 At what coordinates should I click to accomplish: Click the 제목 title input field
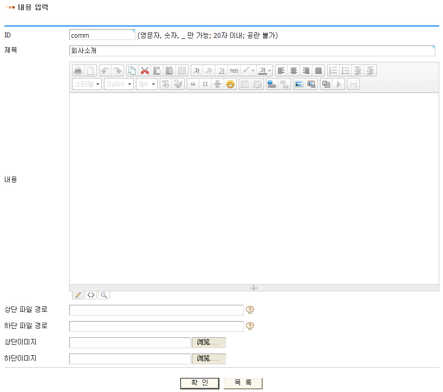click(x=252, y=51)
